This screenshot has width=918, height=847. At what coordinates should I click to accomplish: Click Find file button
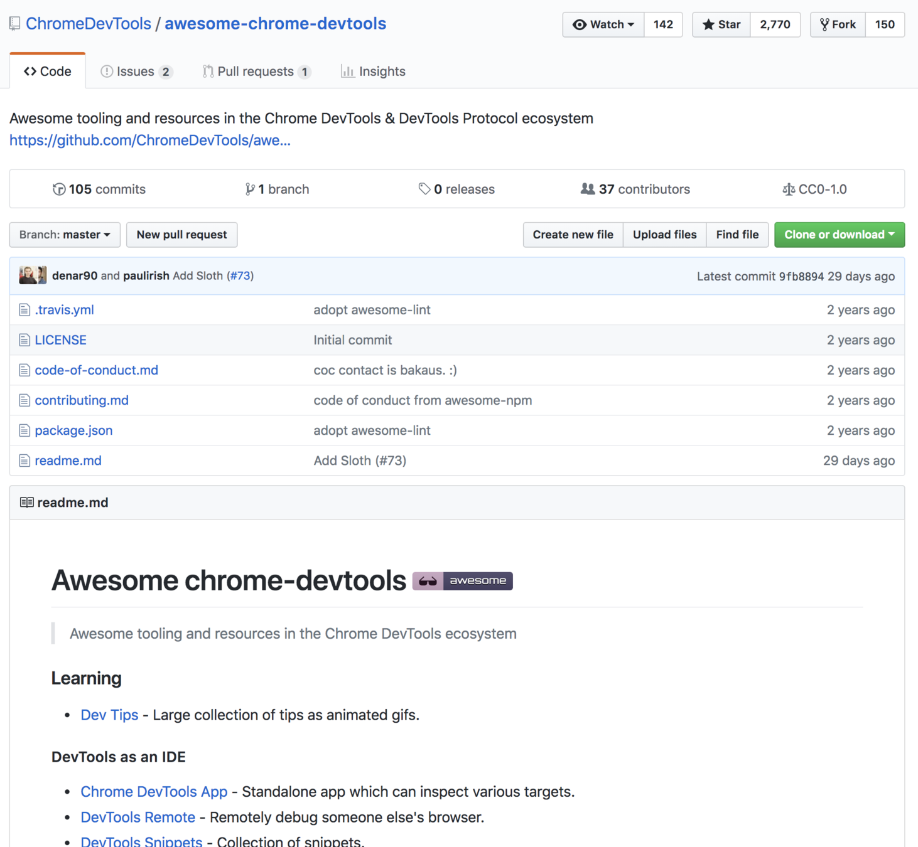[737, 235]
